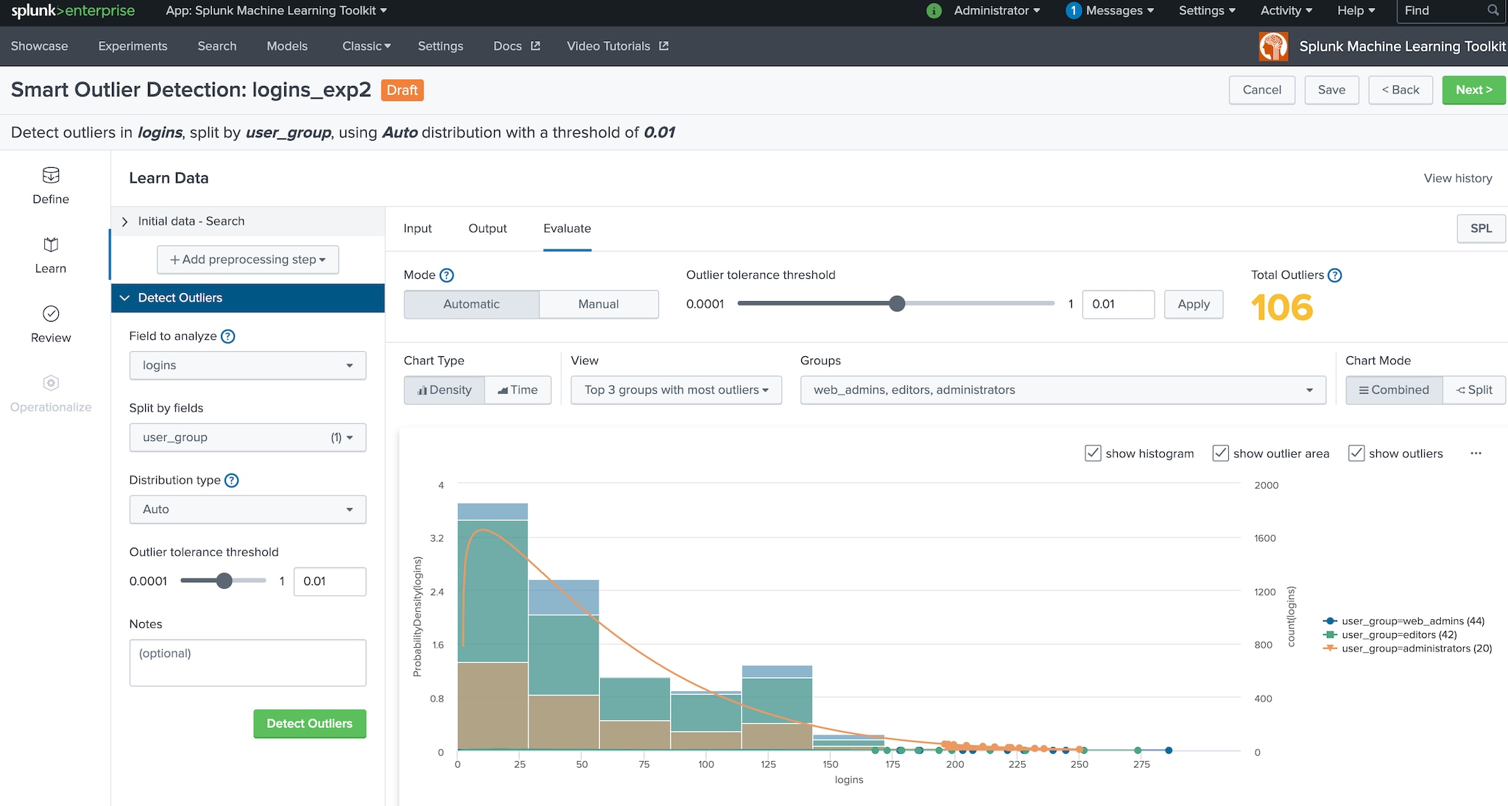Select Manual mode
Viewport: 1508px width, 806px height.
(x=599, y=304)
